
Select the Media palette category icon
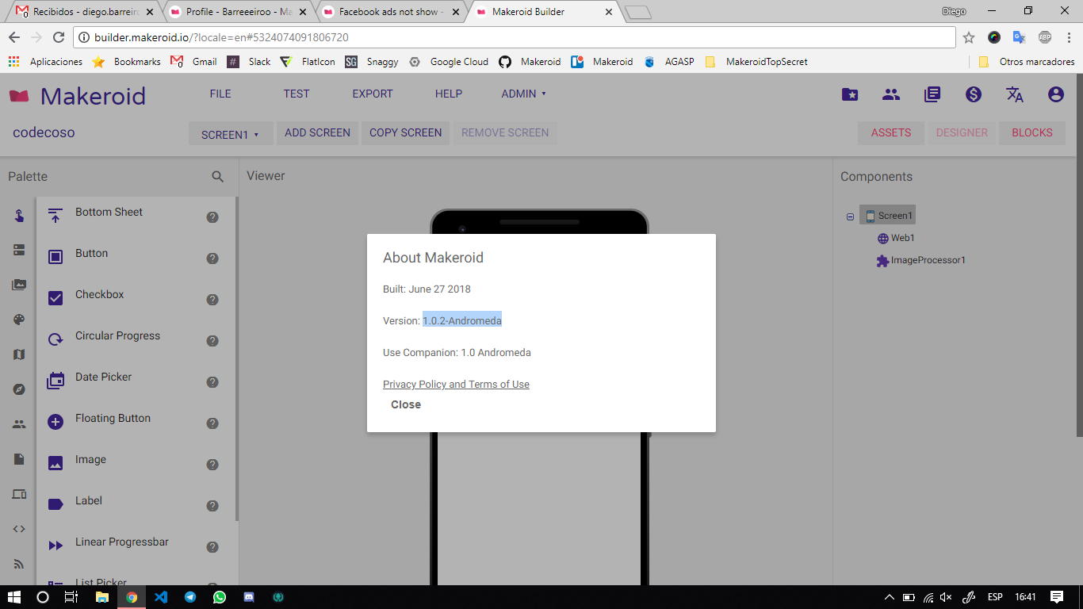19,285
